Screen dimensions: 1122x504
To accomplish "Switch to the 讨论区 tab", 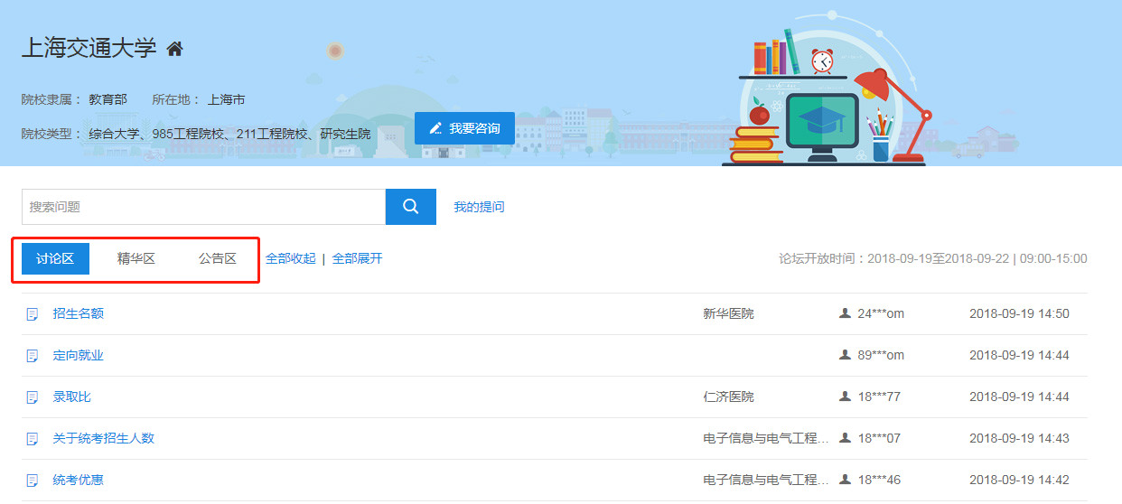I will [55, 258].
